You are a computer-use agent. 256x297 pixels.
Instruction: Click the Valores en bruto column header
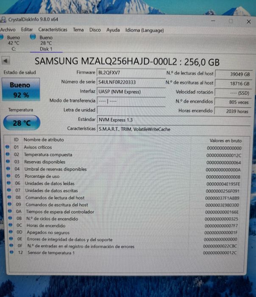(225, 141)
